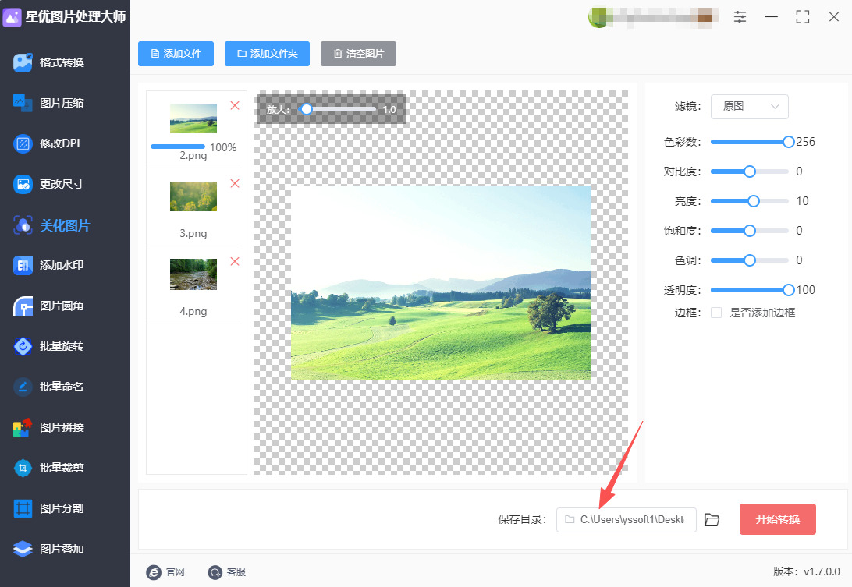The height and width of the screenshot is (587, 852).
Task: Click the 清空图片 clear images button
Action: [358, 54]
